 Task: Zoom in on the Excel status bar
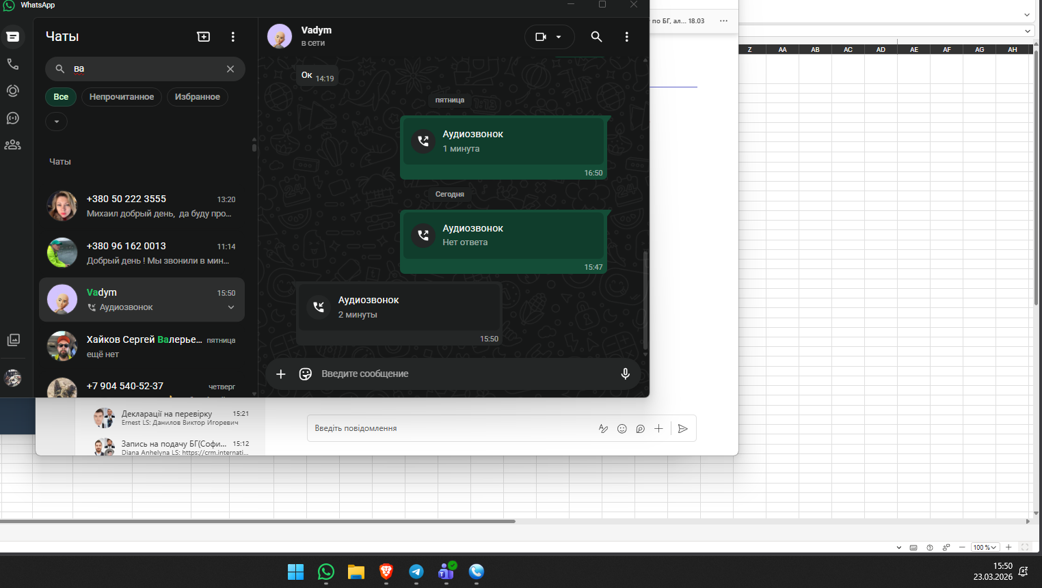[1008, 548]
